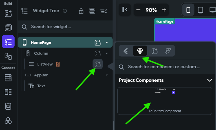Click the Search for widget field
Screen dimensions: 216x130
click(x=65, y=27)
